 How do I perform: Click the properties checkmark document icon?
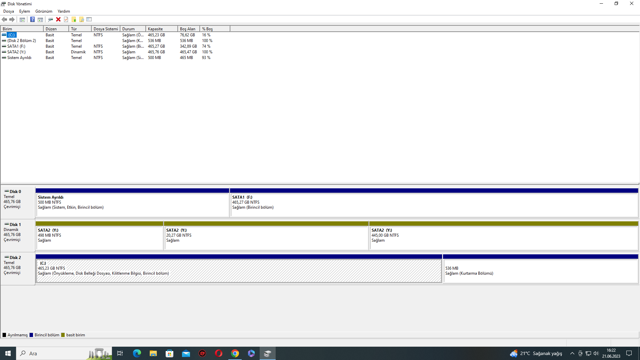pyautogui.click(x=66, y=19)
